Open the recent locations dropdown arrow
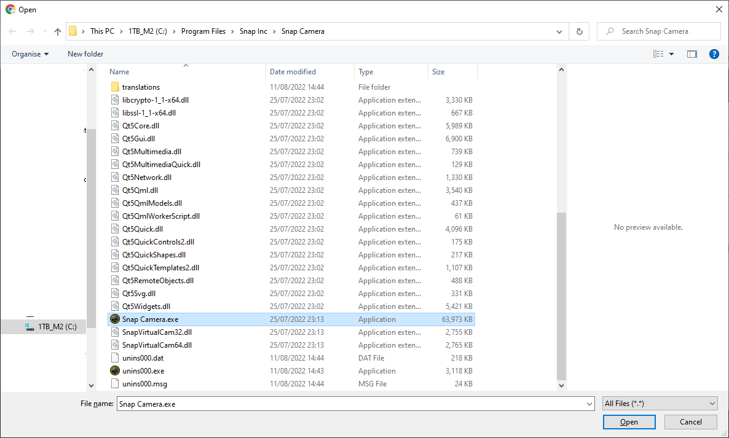Image resolution: width=729 pixels, height=438 pixels. point(45,31)
